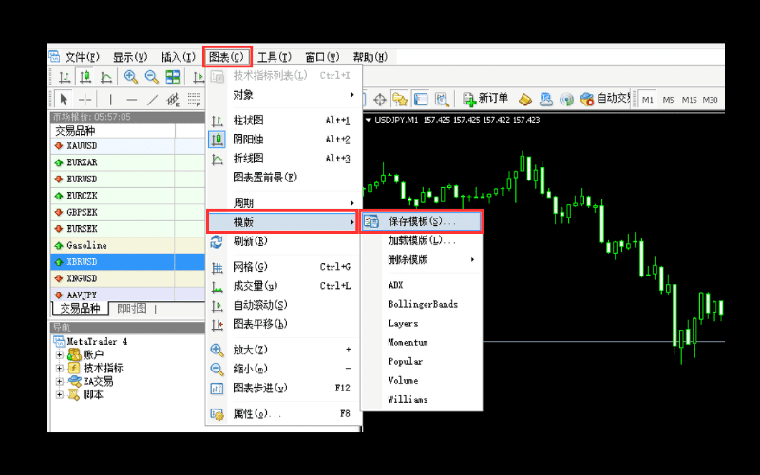Viewport: 760px width, 475px height.
Task: Select the cursor arrow tool
Action: (64, 100)
